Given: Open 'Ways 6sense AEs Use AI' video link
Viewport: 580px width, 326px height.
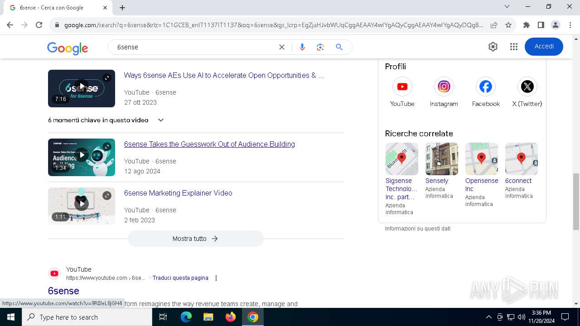Looking at the screenshot, I should tap(224, 75).
